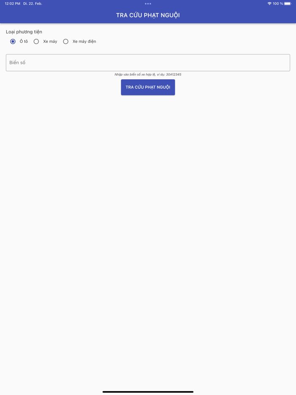Tap the home indicator bar at bottom
This screenshot has width=296, height=395.
click(x=148, y=392)
